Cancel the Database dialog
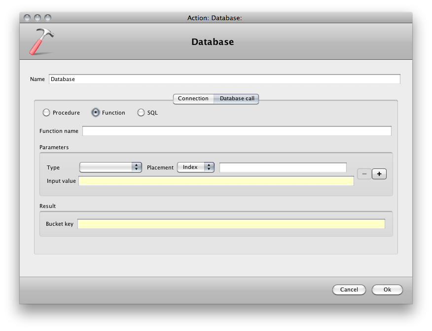 pyautogui.click(x=349, y=290)
